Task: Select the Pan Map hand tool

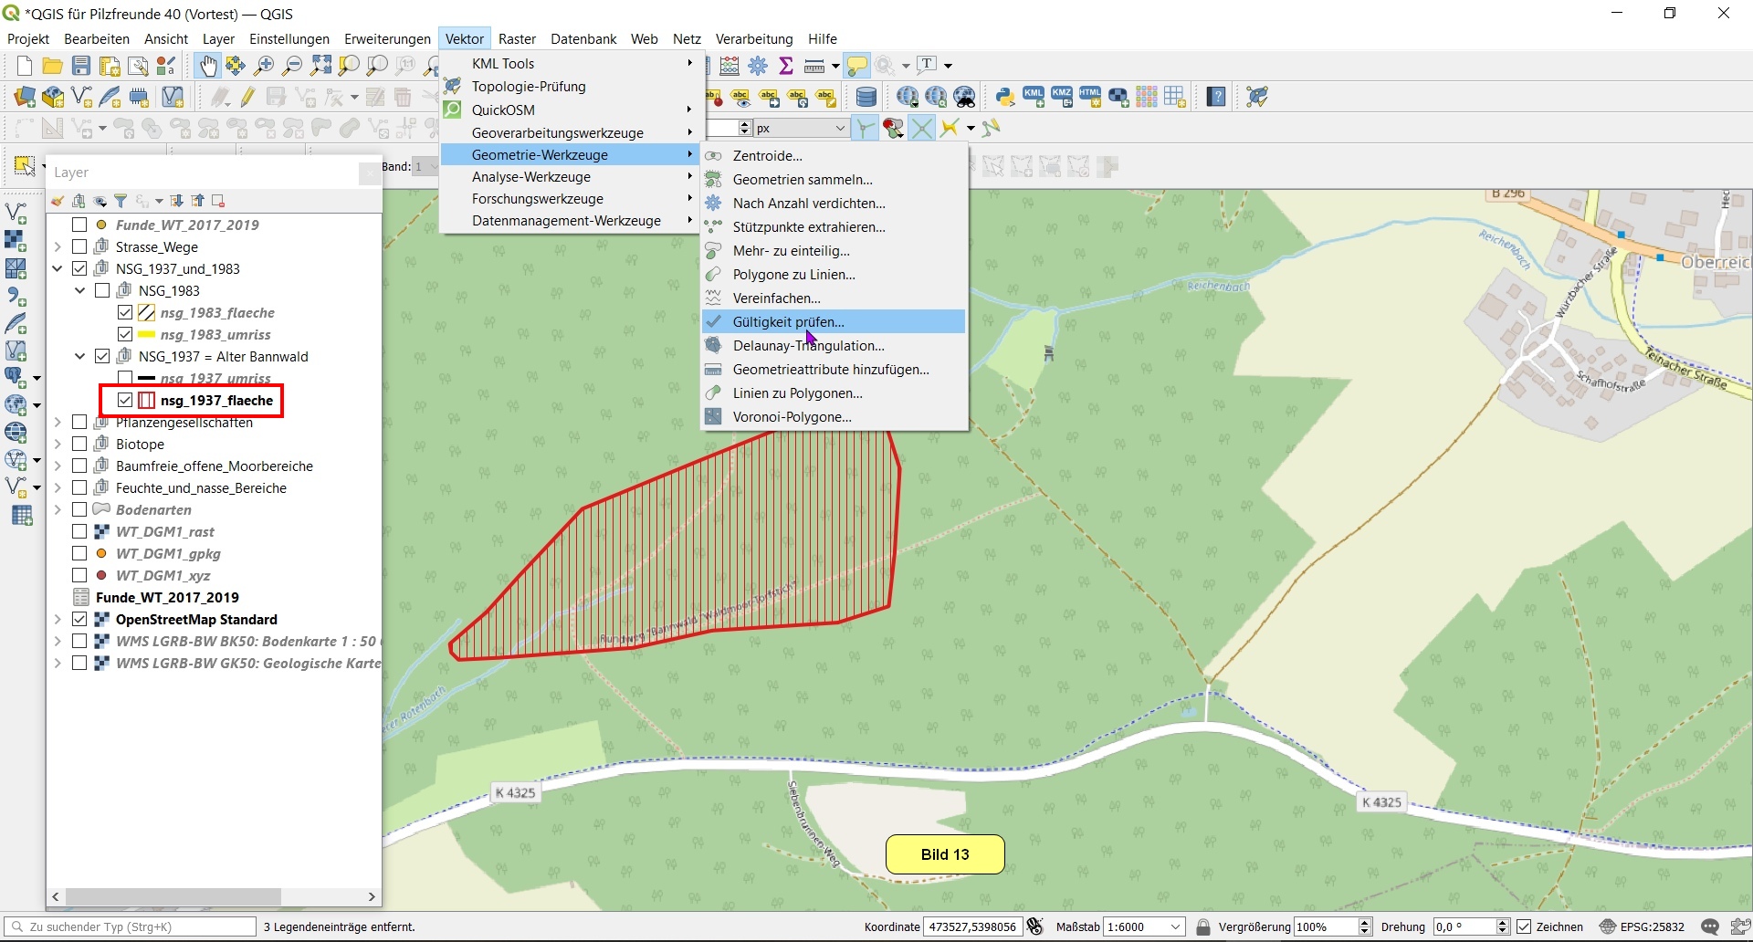Action: coord(208,66)
